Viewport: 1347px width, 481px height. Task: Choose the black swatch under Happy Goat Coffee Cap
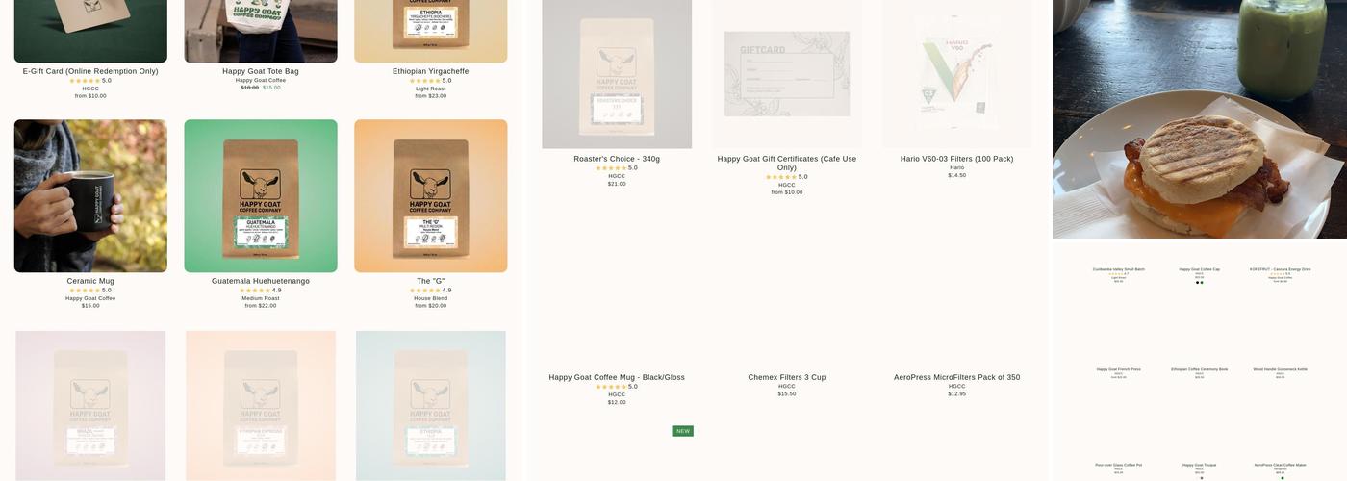(1198, 282)
